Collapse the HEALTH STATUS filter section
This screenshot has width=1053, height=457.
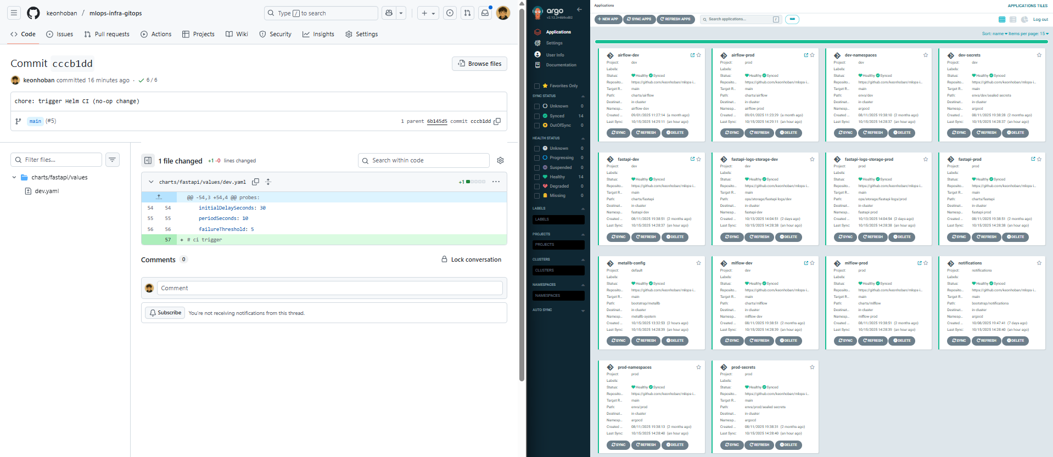[583, 138]
